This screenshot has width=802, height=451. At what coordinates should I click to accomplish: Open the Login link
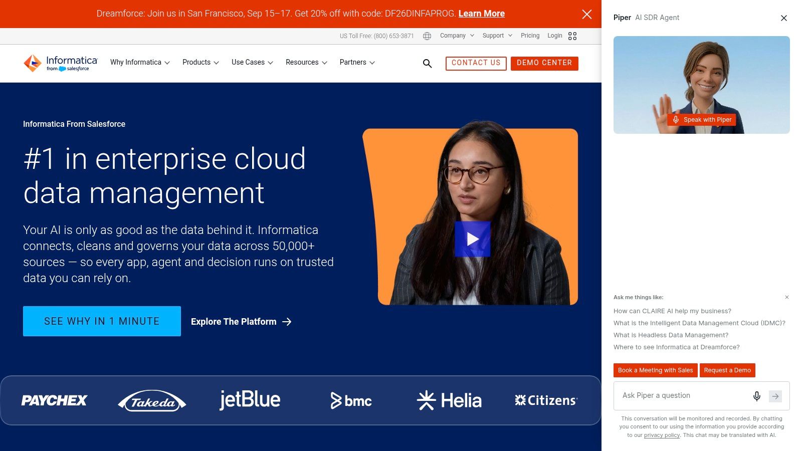coord(554,36)
